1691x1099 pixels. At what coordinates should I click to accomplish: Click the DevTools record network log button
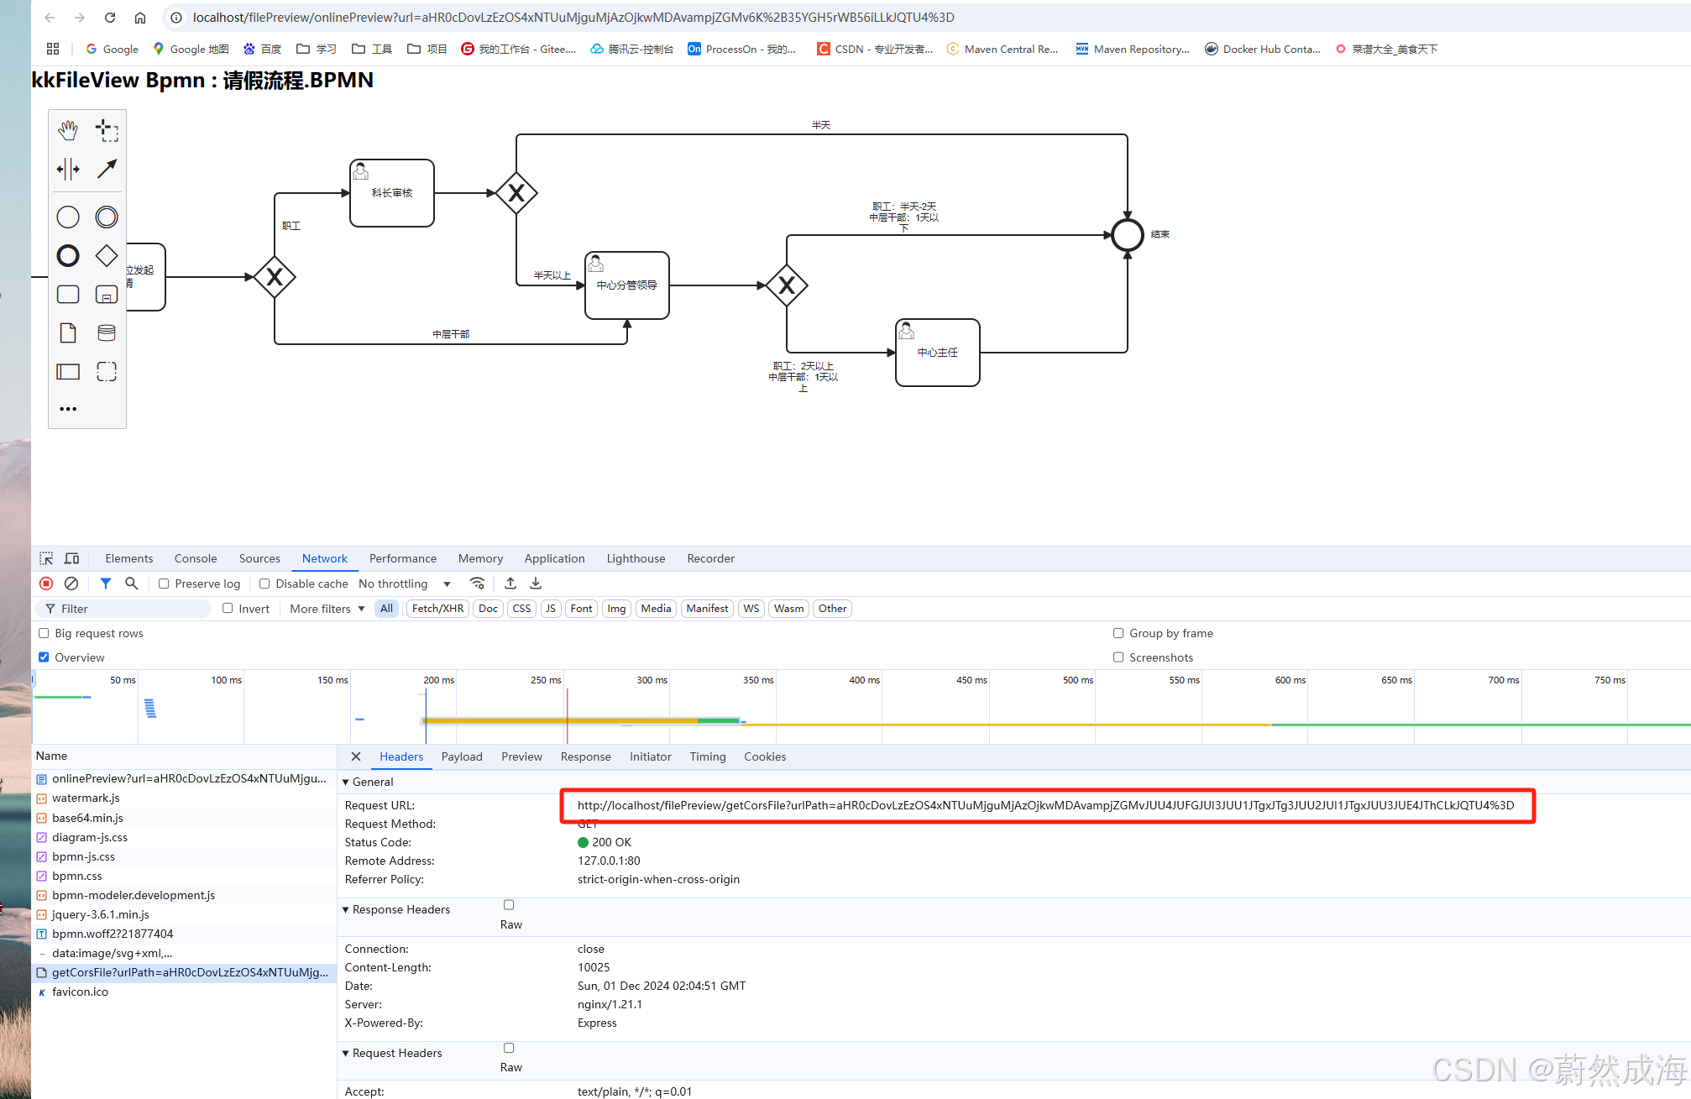46,584
